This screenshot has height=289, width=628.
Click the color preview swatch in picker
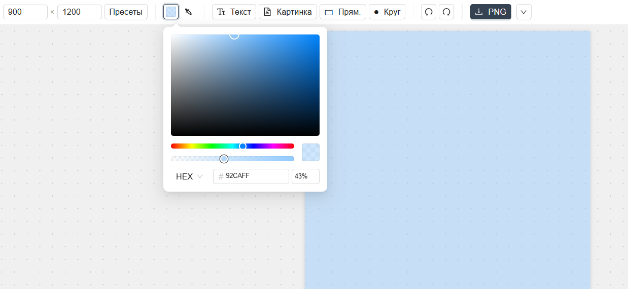[310, 152]
